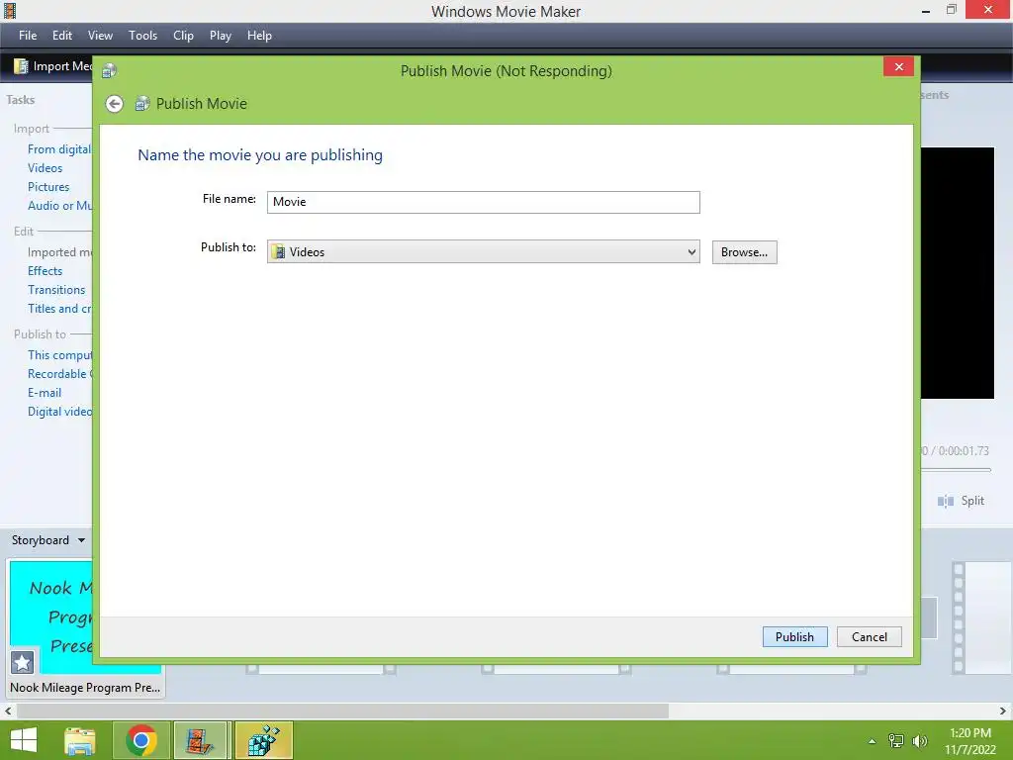Click the horizontal storyboard scrollbar
The height and width of the screenshot is (760, 1013).
[342, 711]
